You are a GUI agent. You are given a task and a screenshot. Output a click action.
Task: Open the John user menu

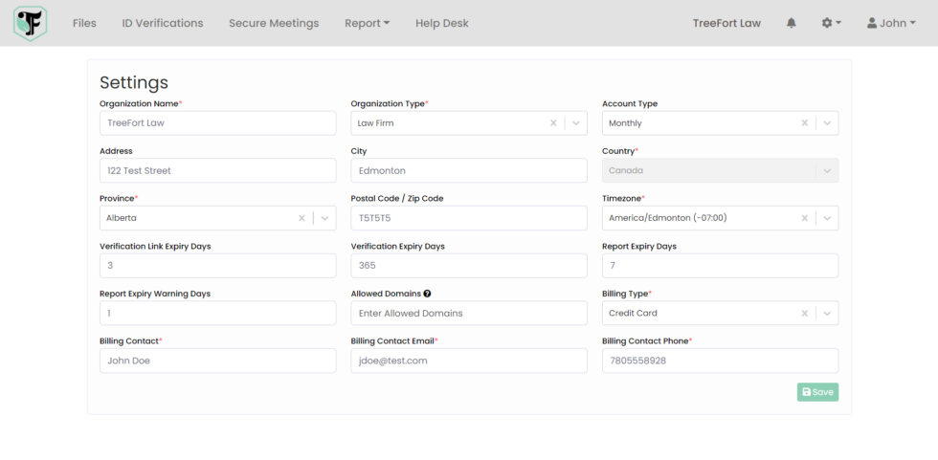point(891,23)
